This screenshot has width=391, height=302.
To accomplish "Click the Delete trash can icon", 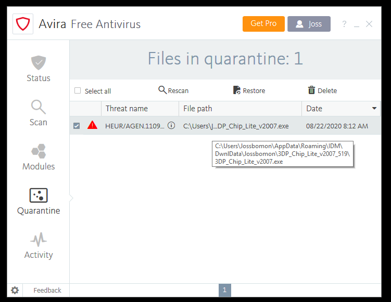I will [x=311, y=90].
